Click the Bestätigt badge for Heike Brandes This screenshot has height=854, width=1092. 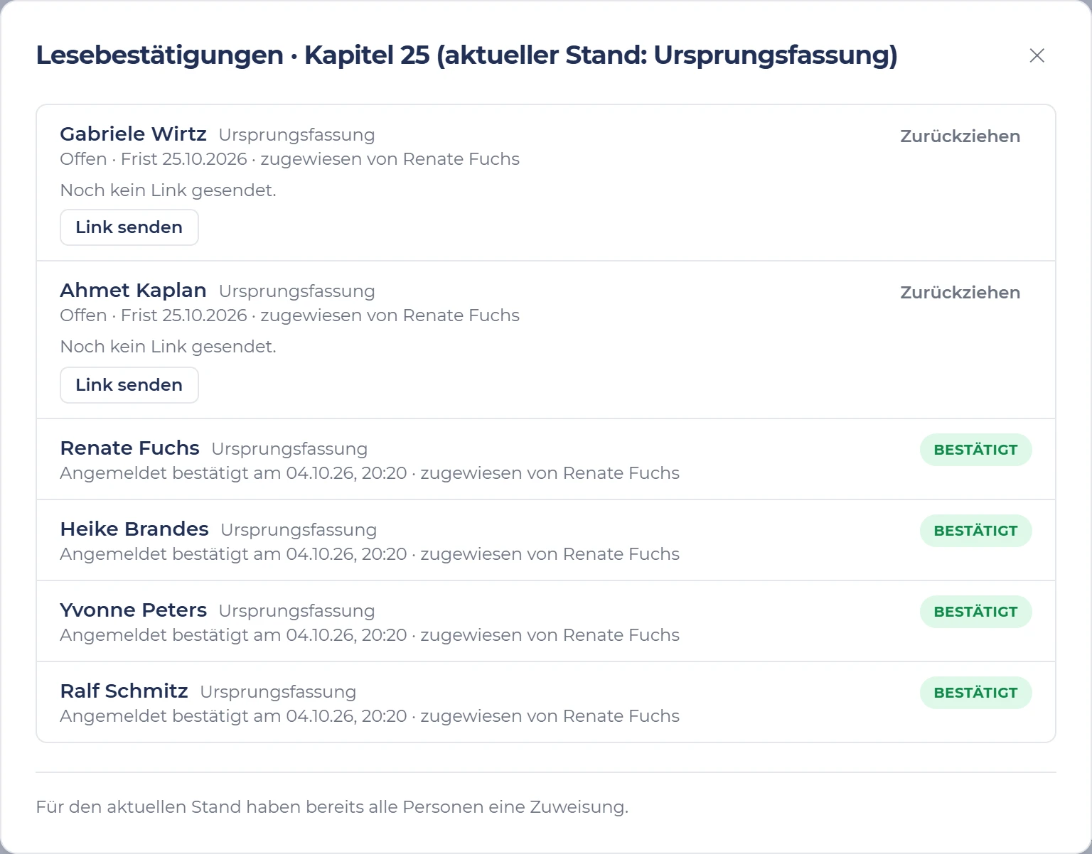pos(975,531)
